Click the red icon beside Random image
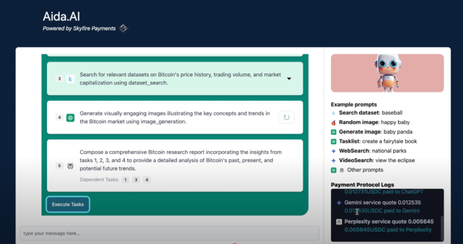Viewport: 463px width, 244px height. 333,122
